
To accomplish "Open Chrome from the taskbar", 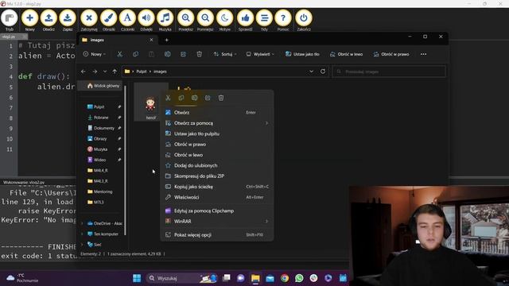I will pyautogui.click(x=285, y=278).
